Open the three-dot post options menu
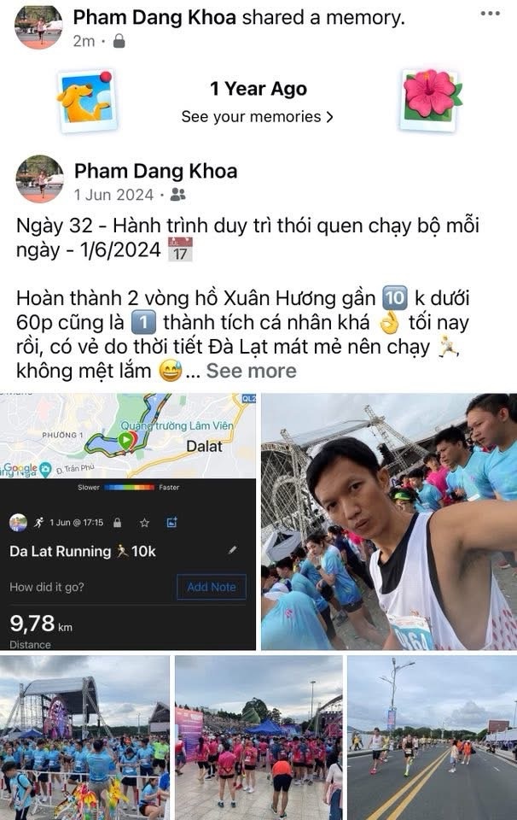 tap(490, 13)
